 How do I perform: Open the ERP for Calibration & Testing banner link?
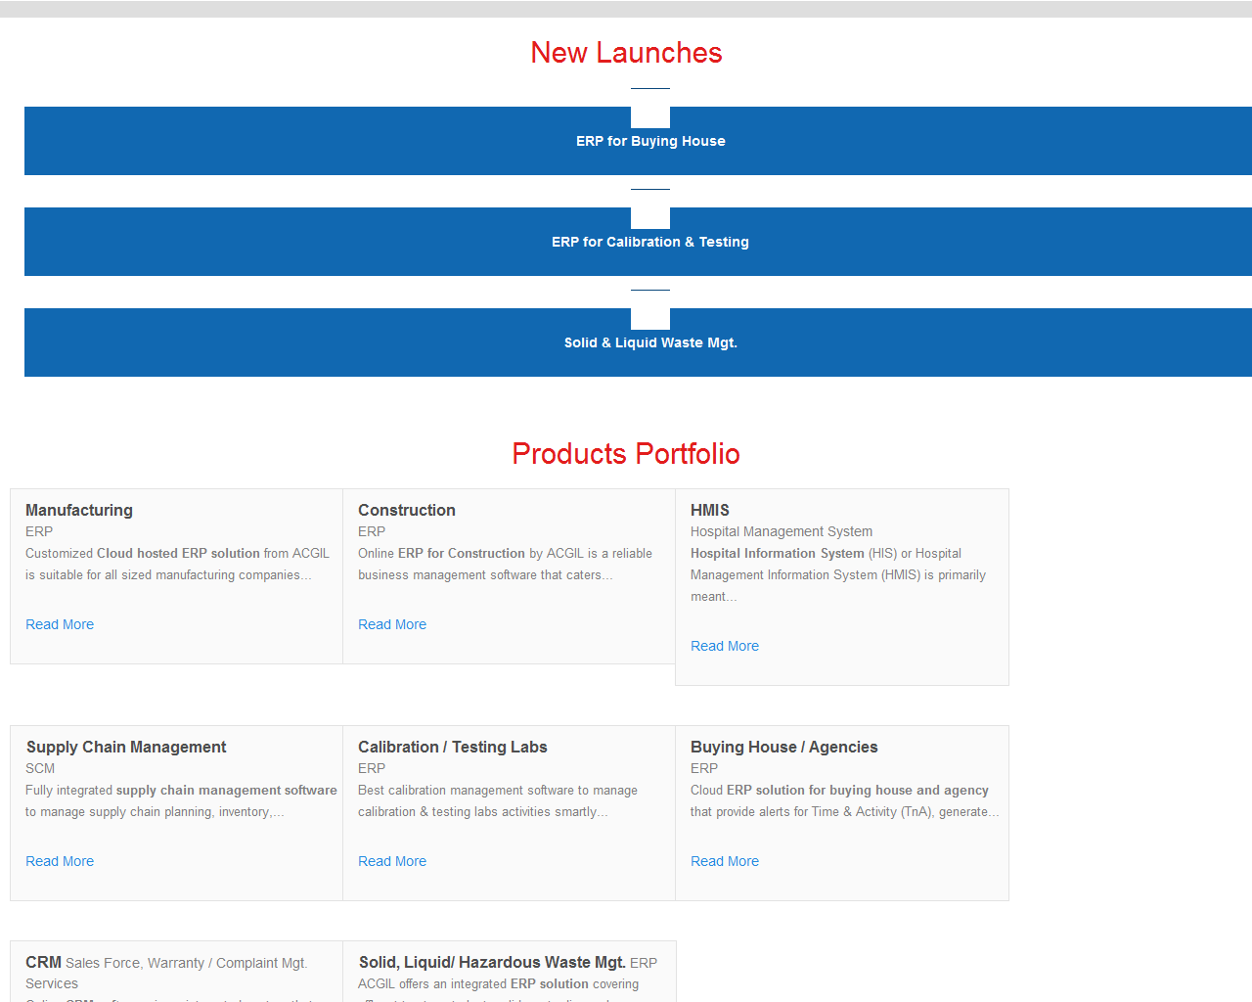coord(650,242)
